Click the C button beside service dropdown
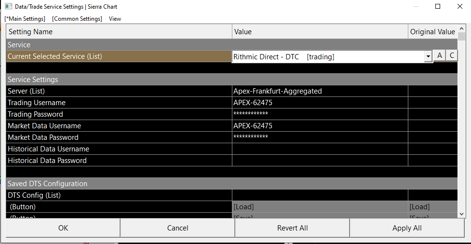This screenshot has width=471, height=244. pyautogui.click(x=452, y=56)
